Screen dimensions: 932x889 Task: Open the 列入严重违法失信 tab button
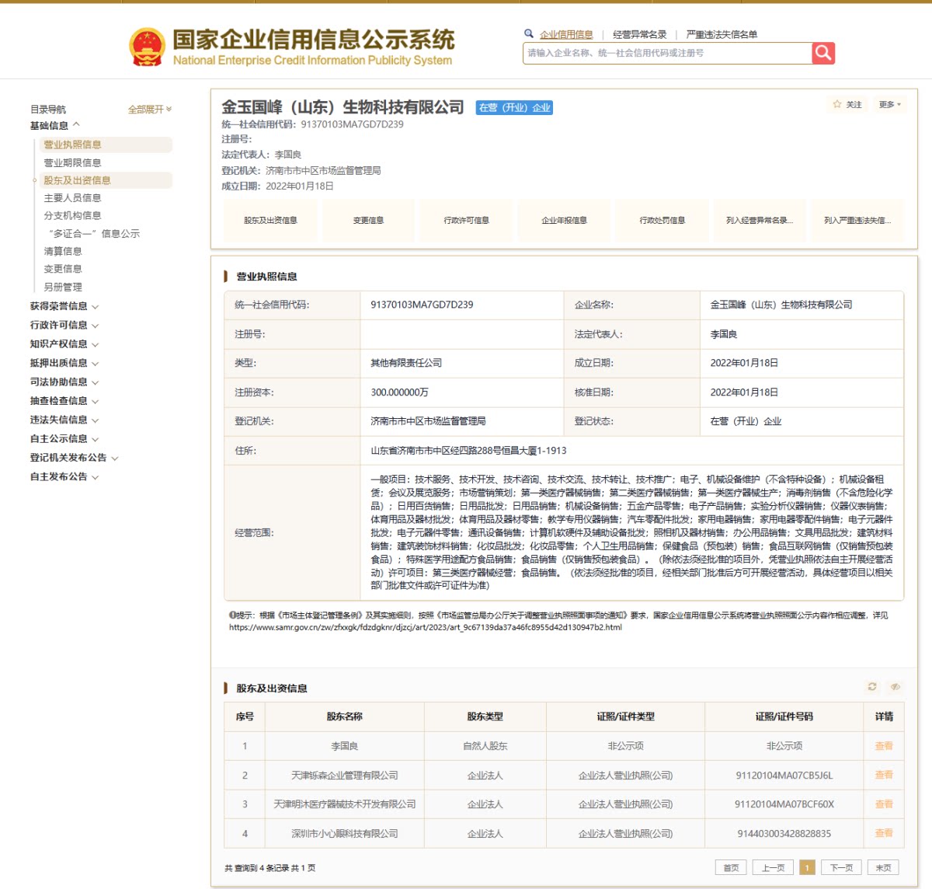tap(857, 221)
